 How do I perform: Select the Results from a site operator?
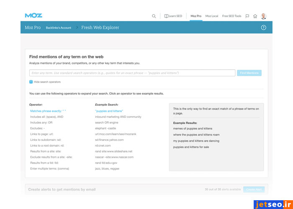click(x=46, y=151)
